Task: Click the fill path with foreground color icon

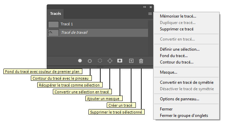Action: 80,61
